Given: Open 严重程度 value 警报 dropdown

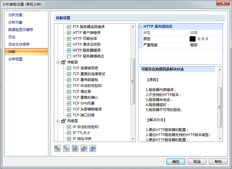Looking at the screenshot, I should click(206, 45).
